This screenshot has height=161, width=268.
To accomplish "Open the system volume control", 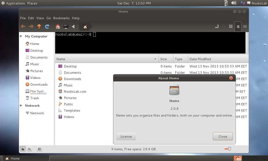I will [234, 3].
